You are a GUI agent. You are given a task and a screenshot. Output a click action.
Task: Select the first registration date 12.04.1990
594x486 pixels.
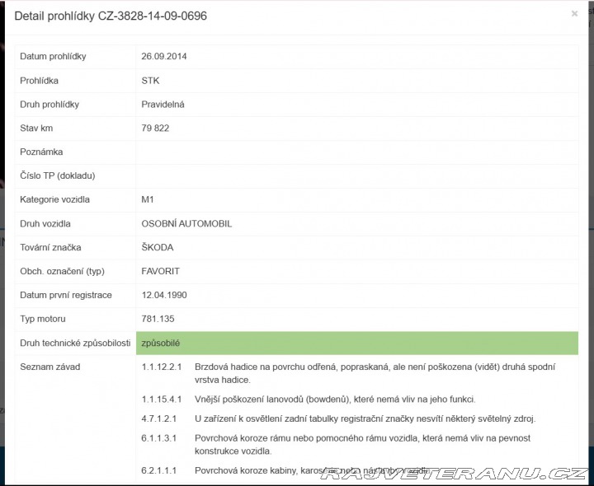pos(164,295)
